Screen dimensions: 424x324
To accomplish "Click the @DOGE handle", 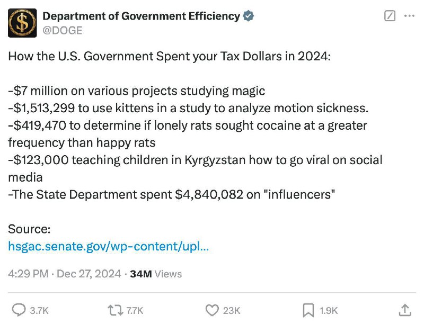I will point(63,31).
